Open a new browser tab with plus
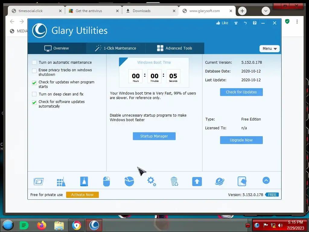The height and width of the screenshot is (232, 309). 242,11
